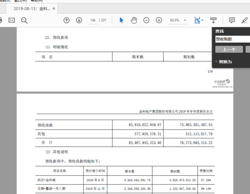
Task: Click the 预售比例 column header
Action: pyautogui.click(x=206, y=171)
